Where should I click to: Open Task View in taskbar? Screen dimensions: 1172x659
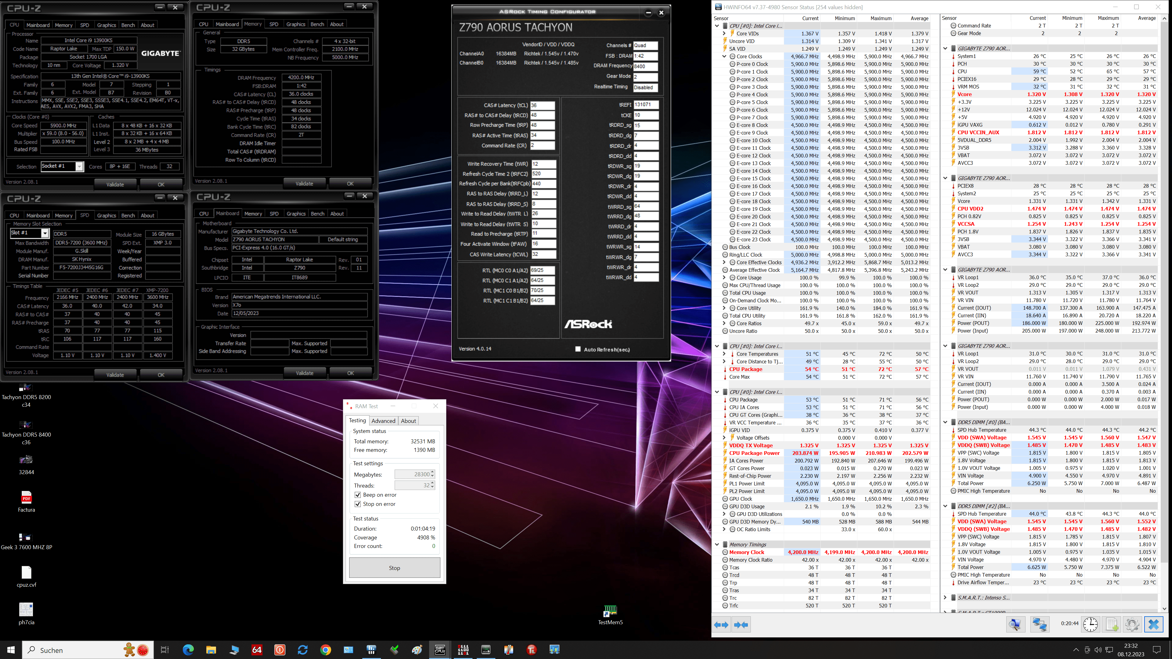tap(165, 650)
